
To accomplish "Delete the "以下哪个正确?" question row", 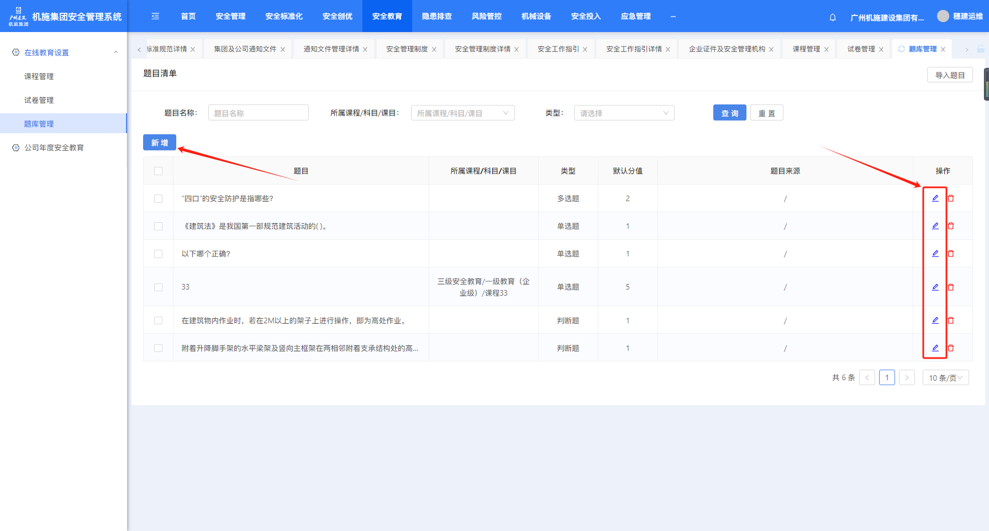I will (x=951, y=254).
